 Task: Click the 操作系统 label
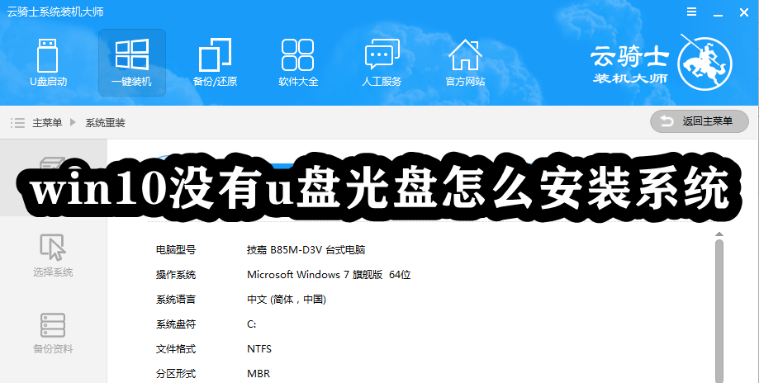coord(176,275)
